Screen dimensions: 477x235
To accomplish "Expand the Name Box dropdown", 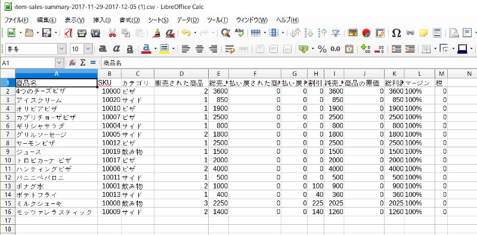I will (x=59, y=63).
